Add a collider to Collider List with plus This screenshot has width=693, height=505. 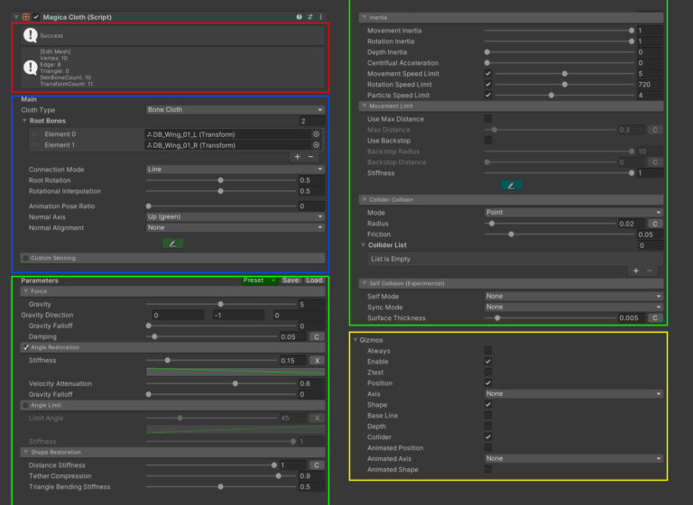(x=635, y=271)
